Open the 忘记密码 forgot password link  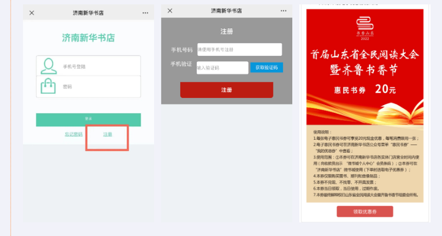pyautogui.click(x=74, y=134)
